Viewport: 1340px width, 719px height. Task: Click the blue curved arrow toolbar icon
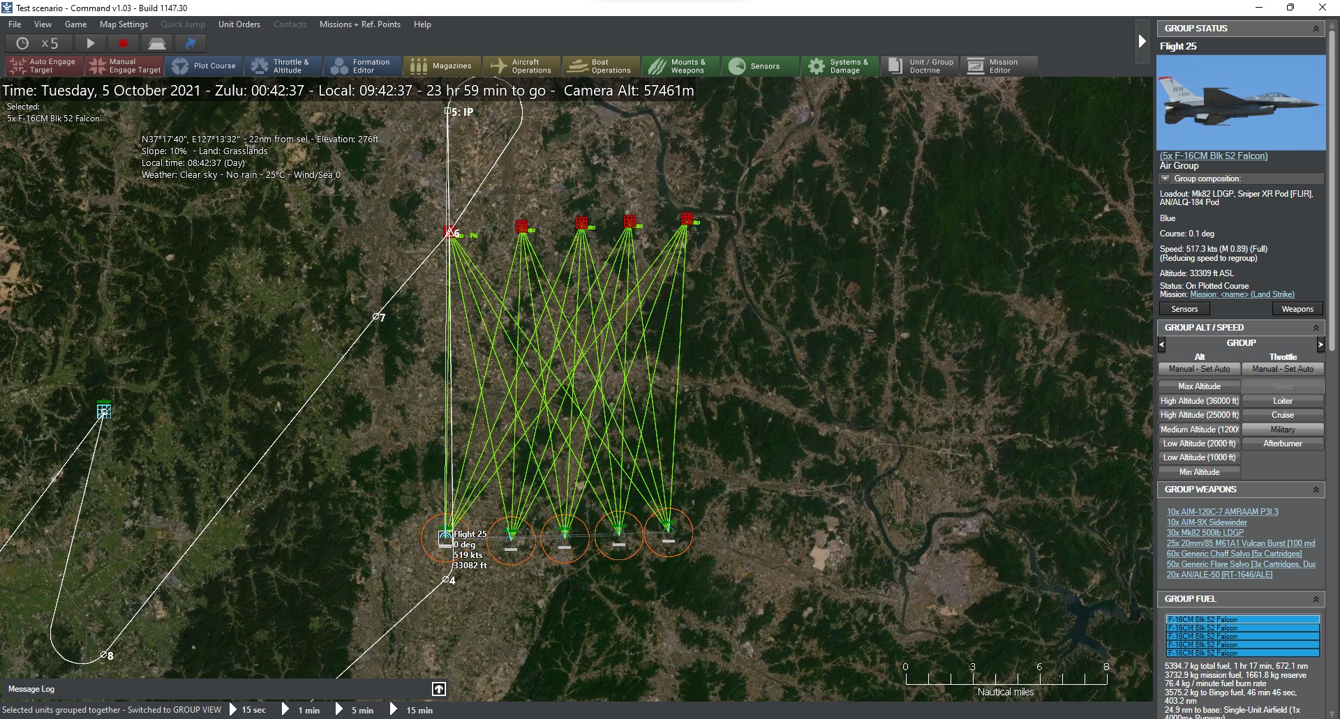click(190, 43)
